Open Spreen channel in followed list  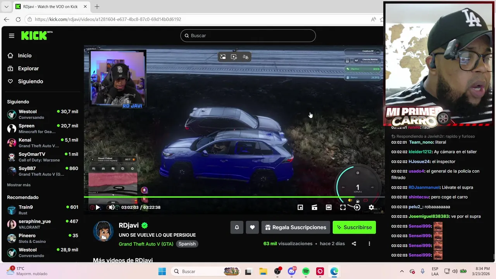[x=43, y=129]
